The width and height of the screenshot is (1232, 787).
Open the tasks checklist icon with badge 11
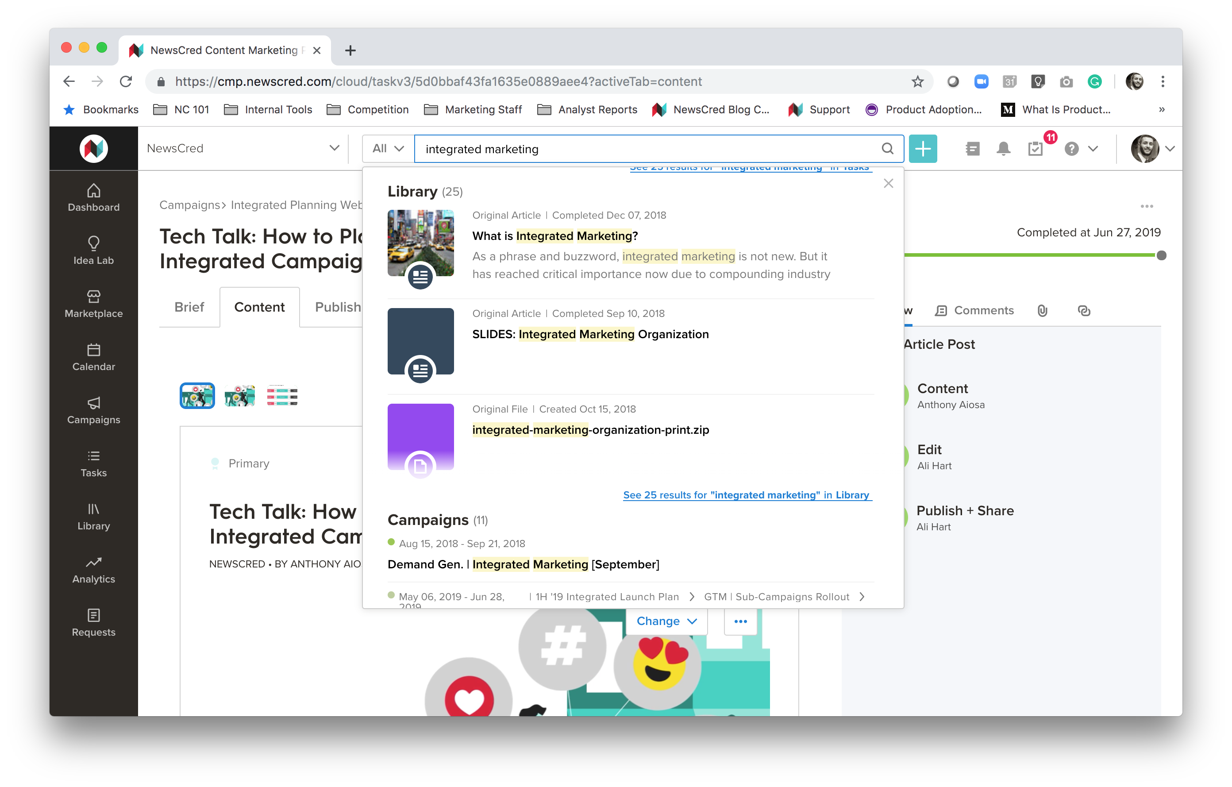tap(1036, 149)
